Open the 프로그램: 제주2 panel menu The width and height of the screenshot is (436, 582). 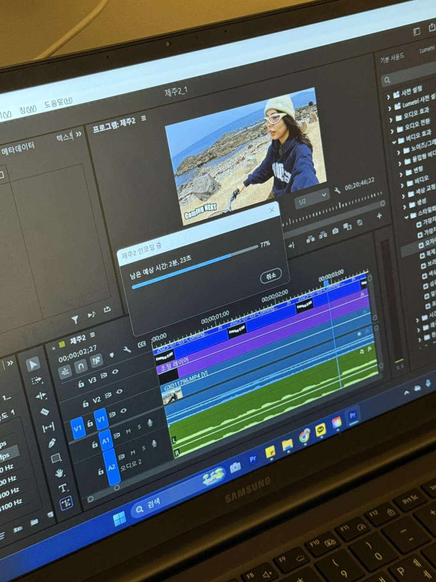[144, 118]
